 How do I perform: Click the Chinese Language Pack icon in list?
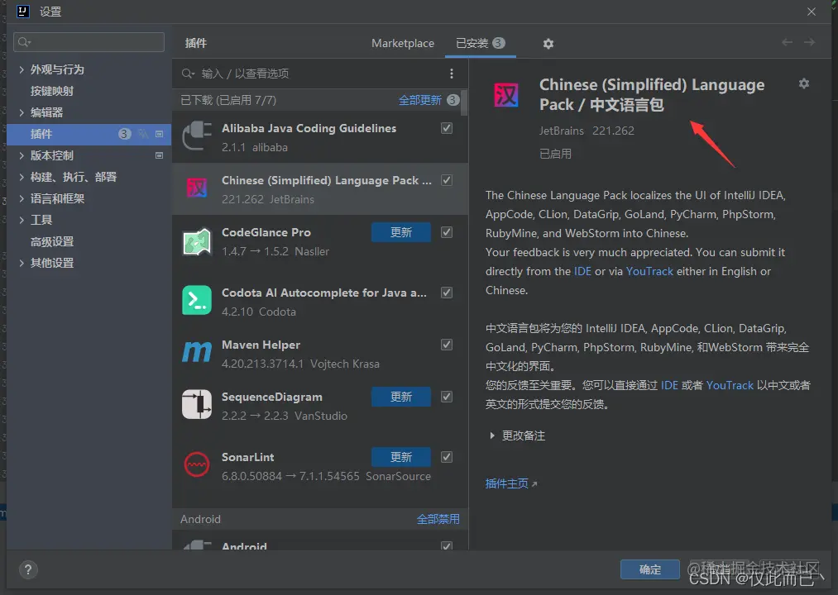(197, 188)
